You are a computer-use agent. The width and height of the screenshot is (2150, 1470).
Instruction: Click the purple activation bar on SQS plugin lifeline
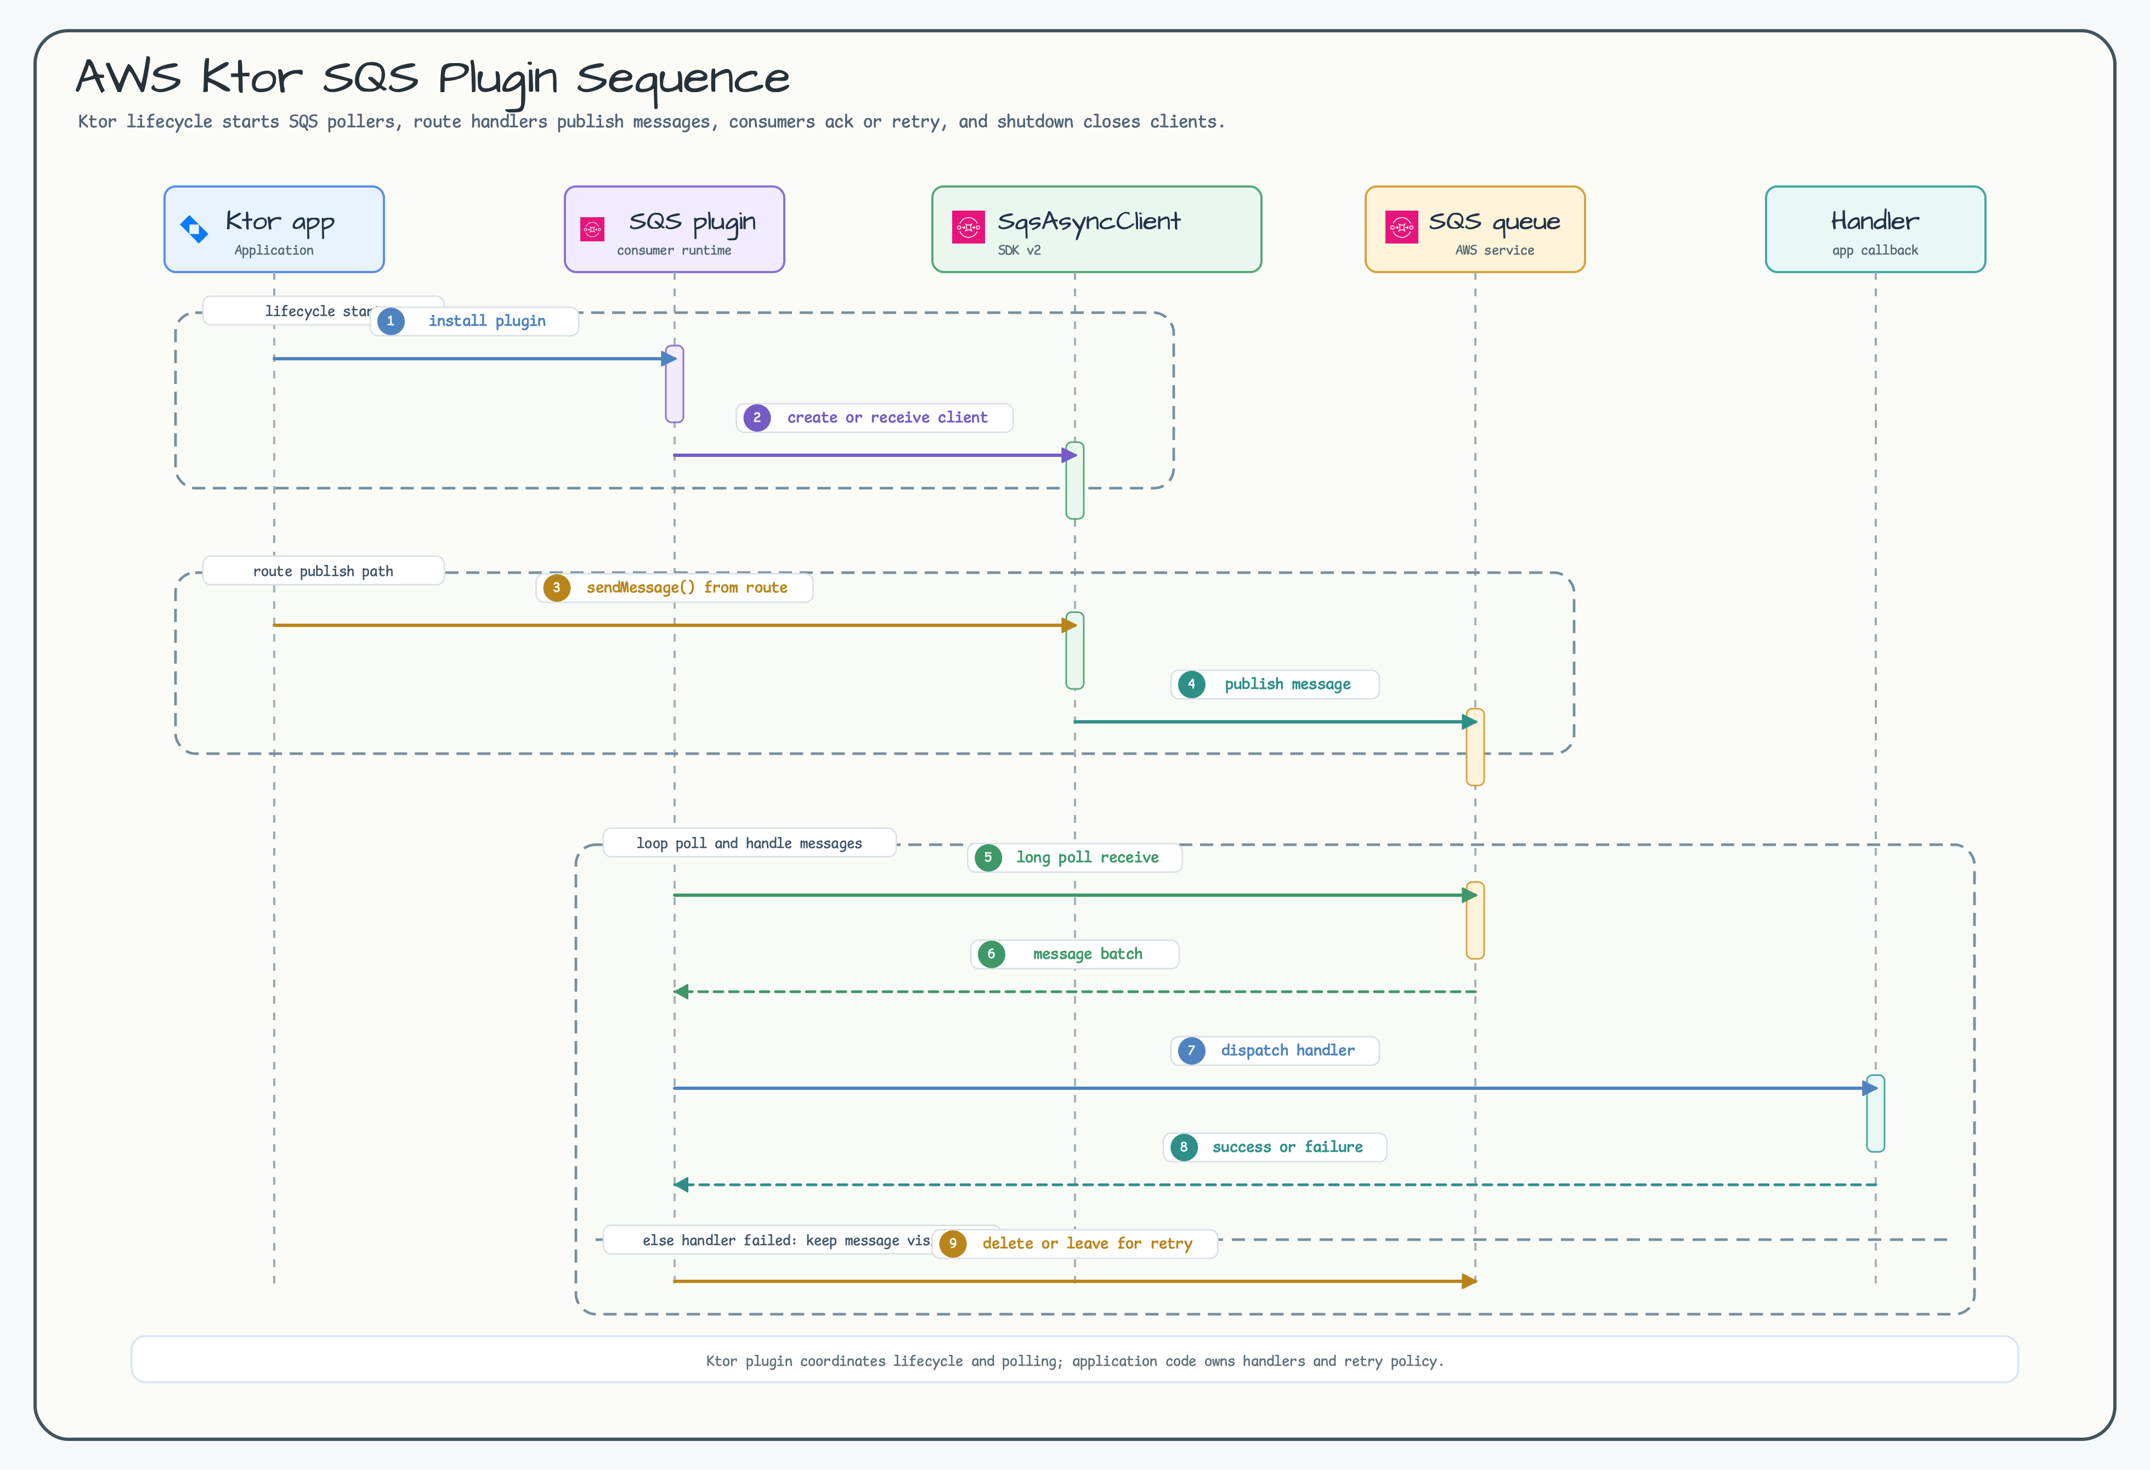point(675,384)
